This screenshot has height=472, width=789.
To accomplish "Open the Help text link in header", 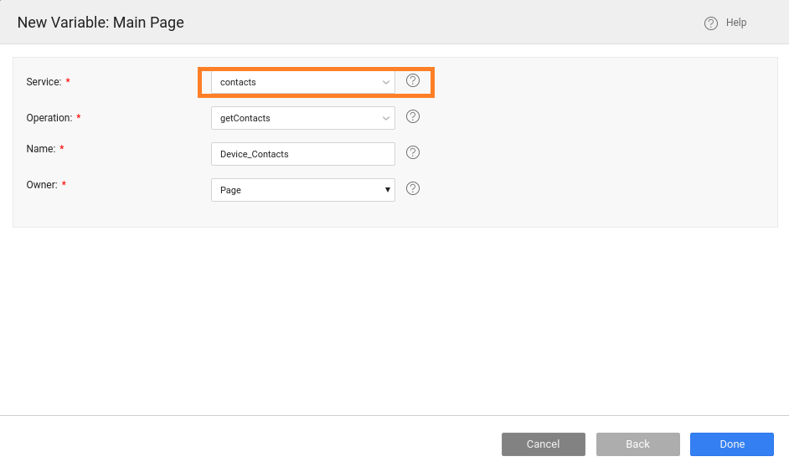I will (x=736, y=23).
